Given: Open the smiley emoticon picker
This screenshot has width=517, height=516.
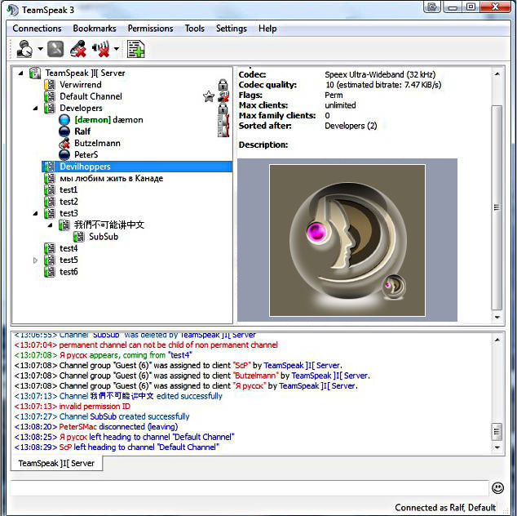Looking at the screenshot, I should tap(497, 487).
